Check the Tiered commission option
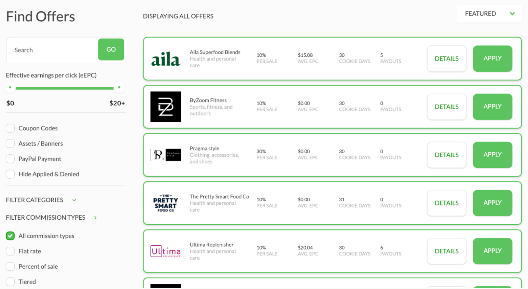528x289 pixels. 10,282
